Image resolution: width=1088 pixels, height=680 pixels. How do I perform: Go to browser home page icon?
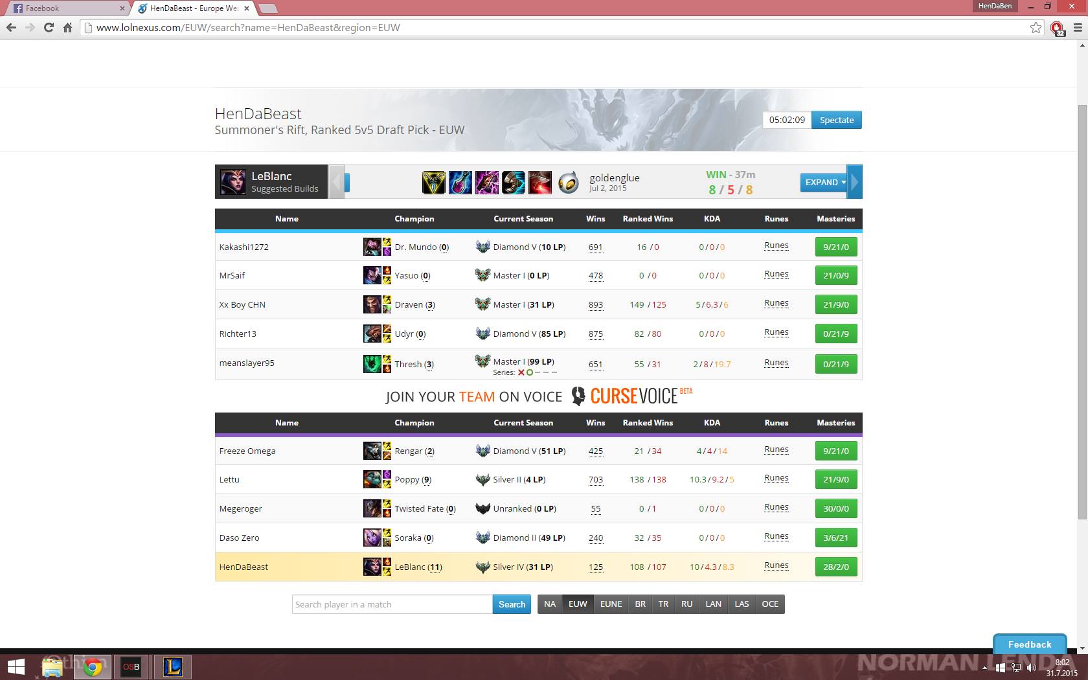point(67,27)
